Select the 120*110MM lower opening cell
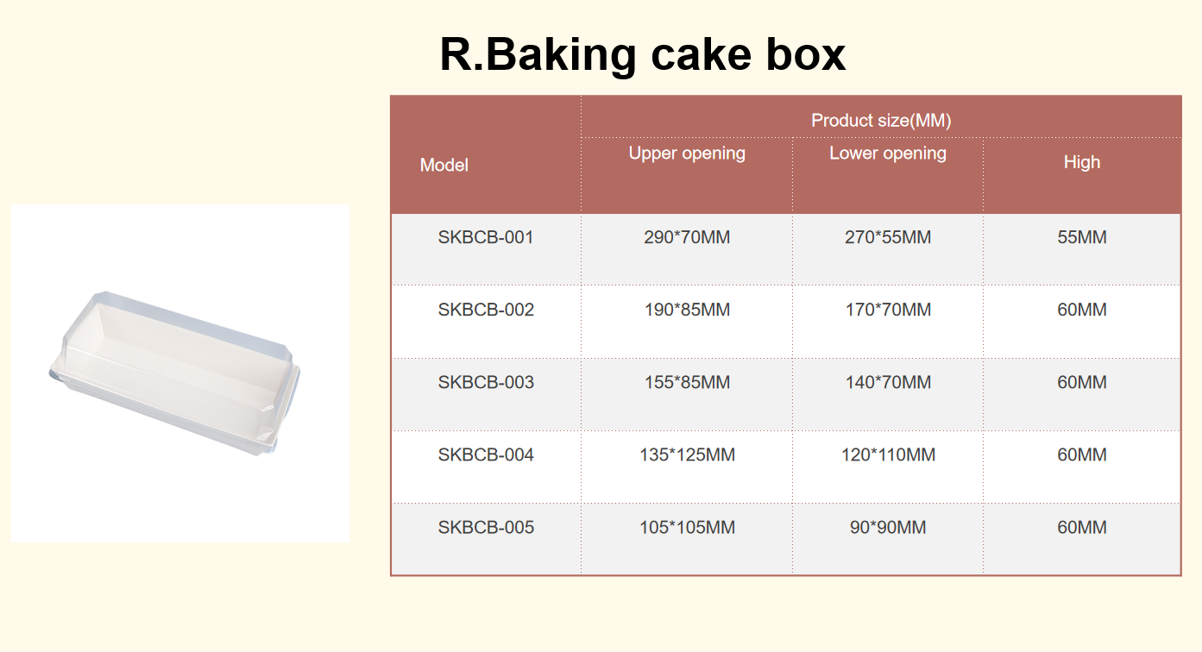 click(888, 455)
